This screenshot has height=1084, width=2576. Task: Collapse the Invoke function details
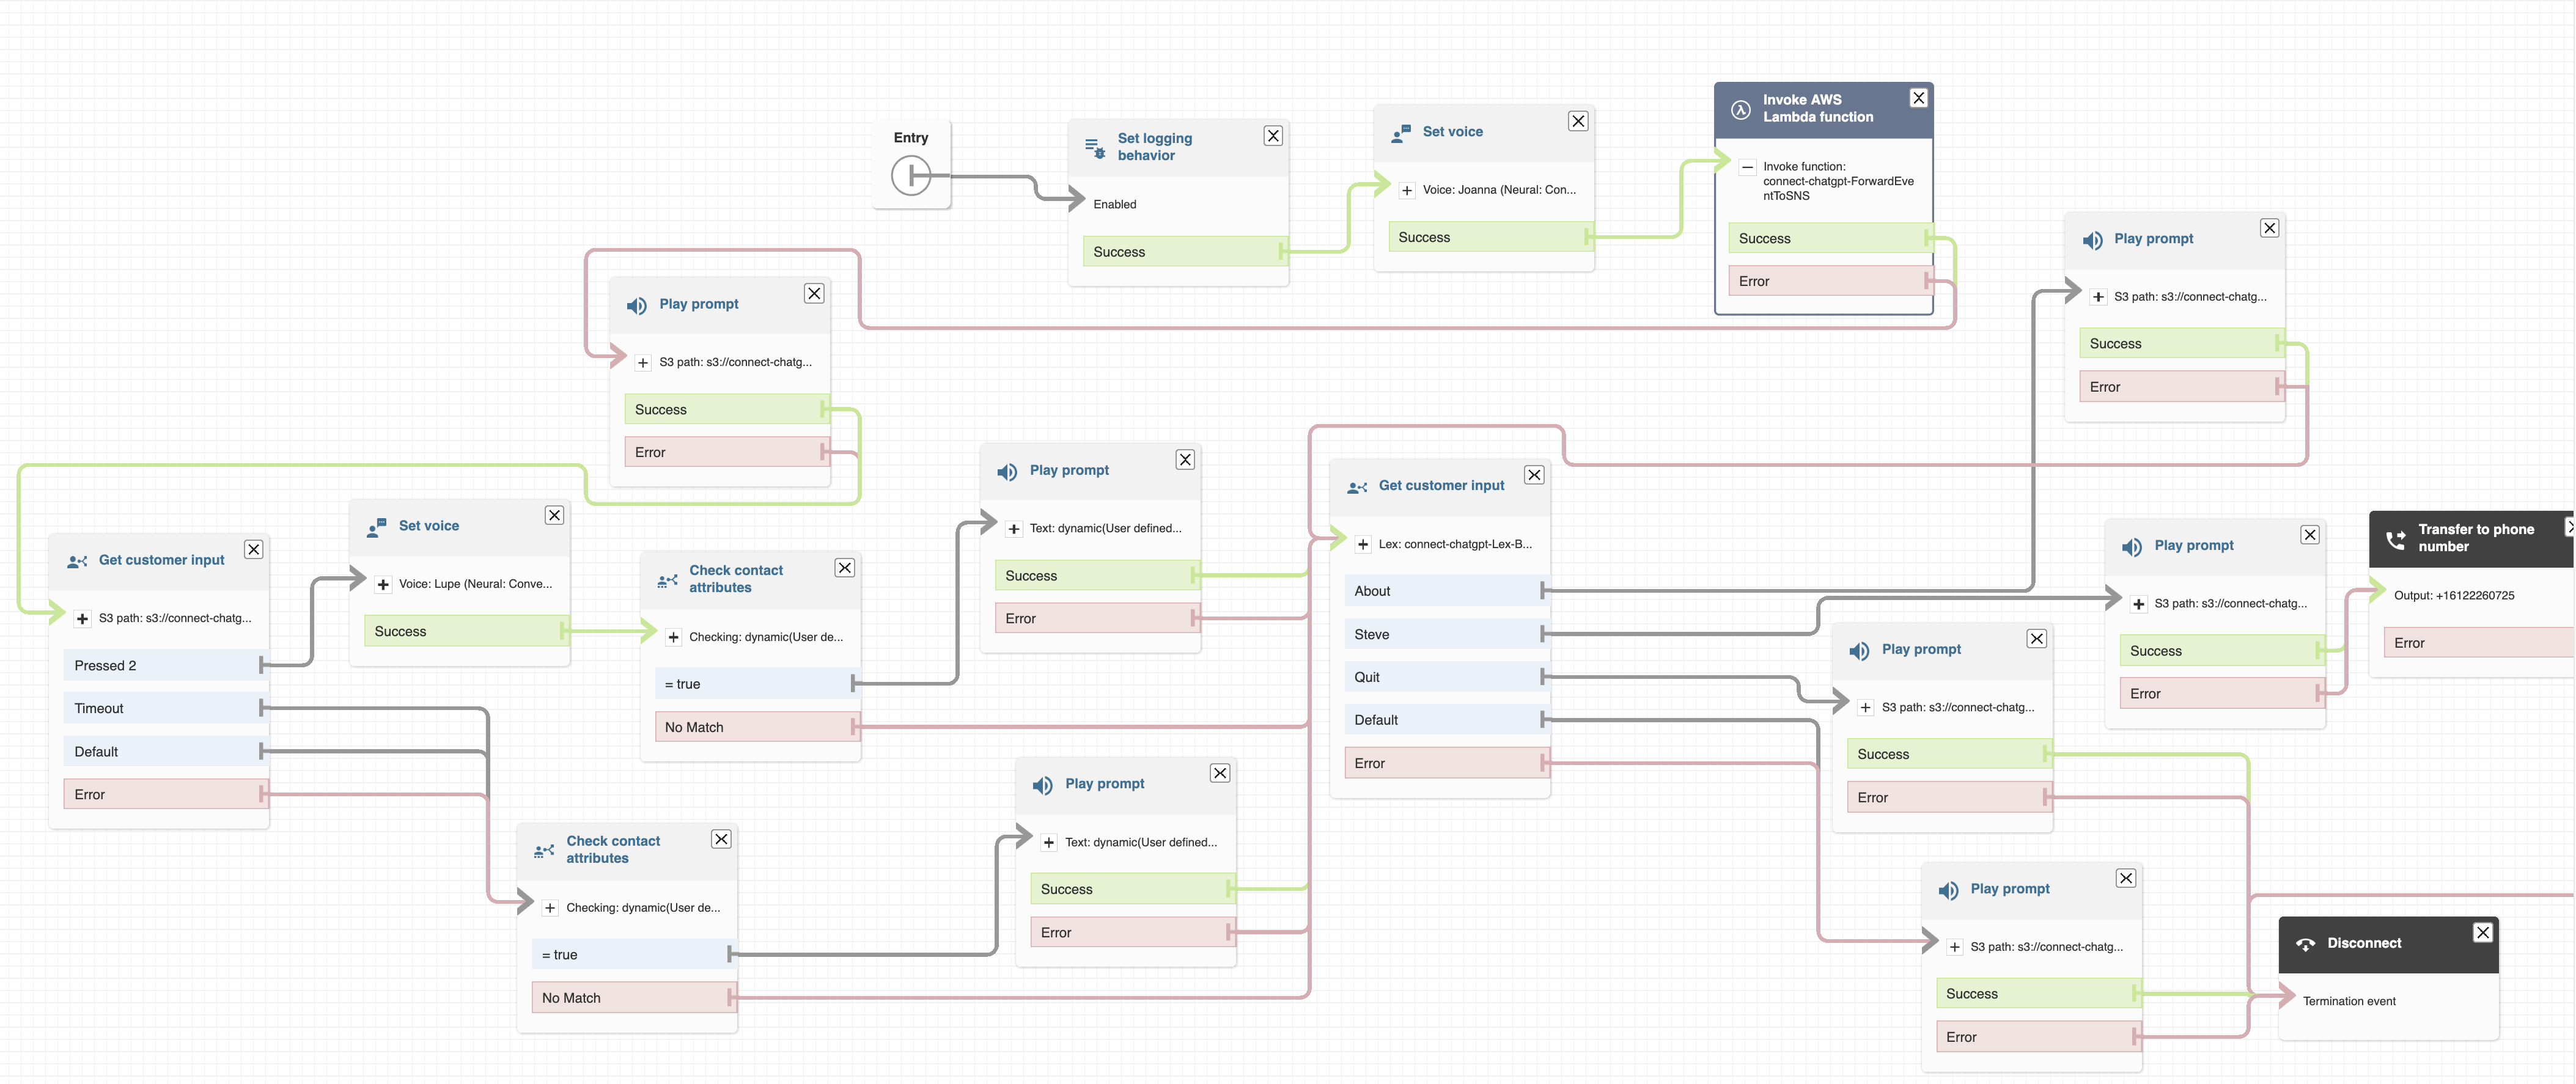click(1747, 168)
